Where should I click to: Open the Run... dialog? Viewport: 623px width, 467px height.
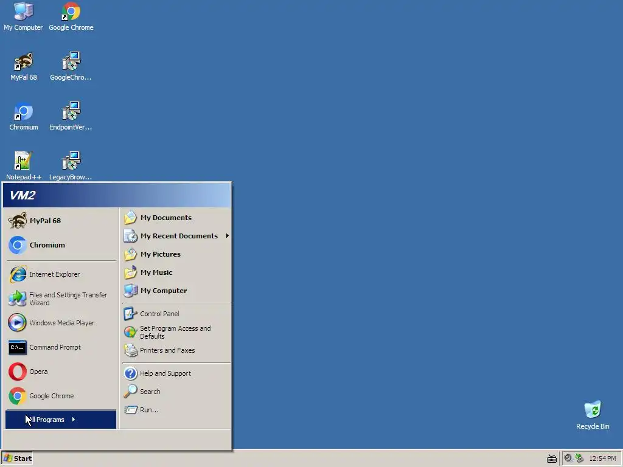tap(176, 410)
